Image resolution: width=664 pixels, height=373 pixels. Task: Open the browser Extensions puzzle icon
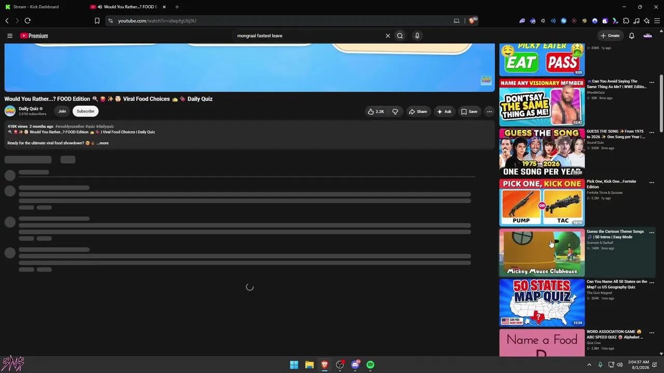click(626, 21)
